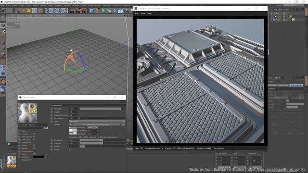Open the File menu in main menu bar
This screenshot has width=308, height=173.
point(3,5)
